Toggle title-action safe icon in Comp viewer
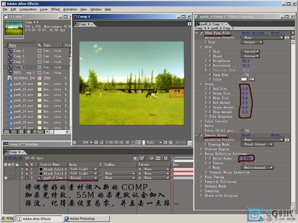298x223 pixels. pyautogui.click(x=96, y=142)
